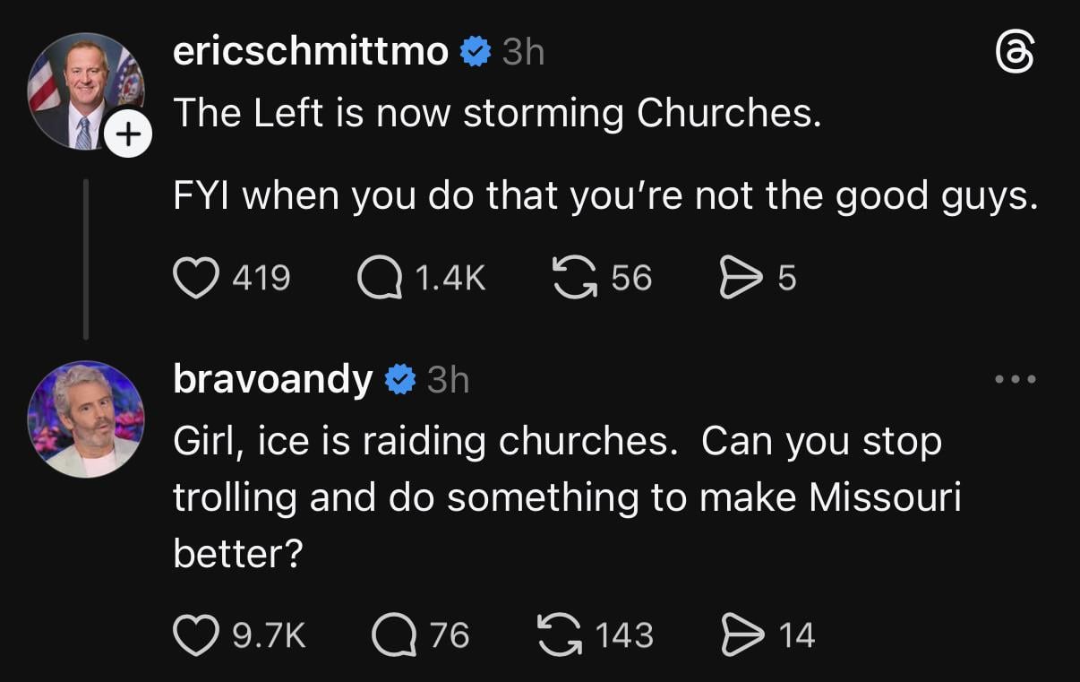The image size is (1080, 682).
Task: Click the Threads logo icon
Action: [1016, 54]
